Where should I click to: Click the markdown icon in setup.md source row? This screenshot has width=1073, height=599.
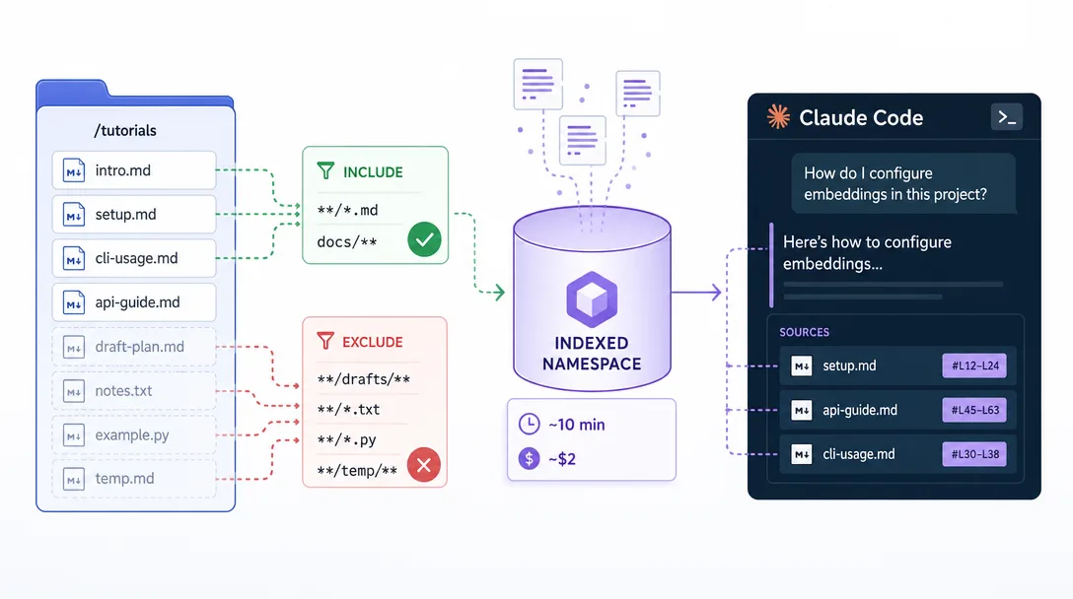(802, 366)
